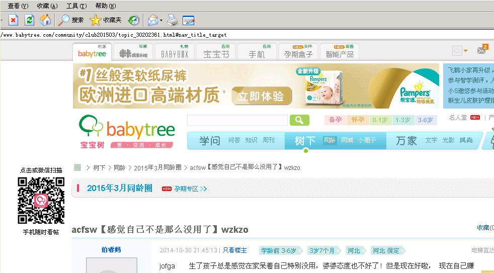Select the 孕期盒子 tab
The height and width of the screenshot is (273, 494).
coord(298,52)
